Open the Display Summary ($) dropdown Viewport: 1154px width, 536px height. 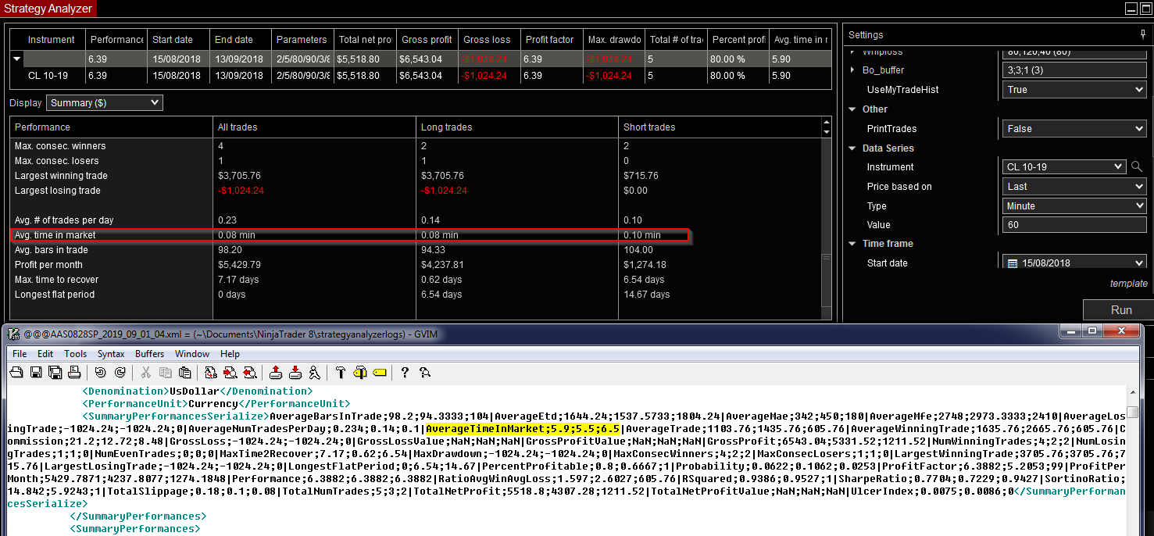pyautogui.click(x=105, y=102)
